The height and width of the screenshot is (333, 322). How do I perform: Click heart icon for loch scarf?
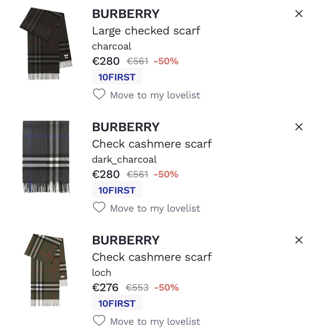[x=99, y=321]
